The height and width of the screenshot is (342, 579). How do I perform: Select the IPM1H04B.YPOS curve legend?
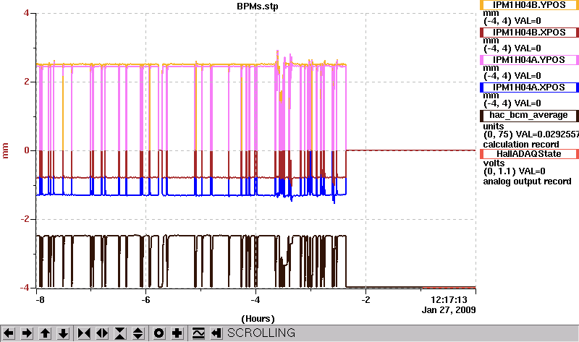[x=529, y=5]
